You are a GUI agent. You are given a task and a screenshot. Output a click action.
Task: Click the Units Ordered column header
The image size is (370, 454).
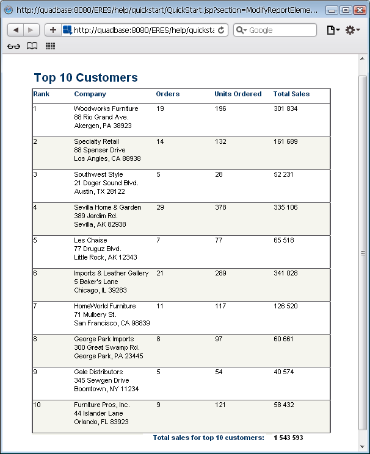(x=238, y=94)
